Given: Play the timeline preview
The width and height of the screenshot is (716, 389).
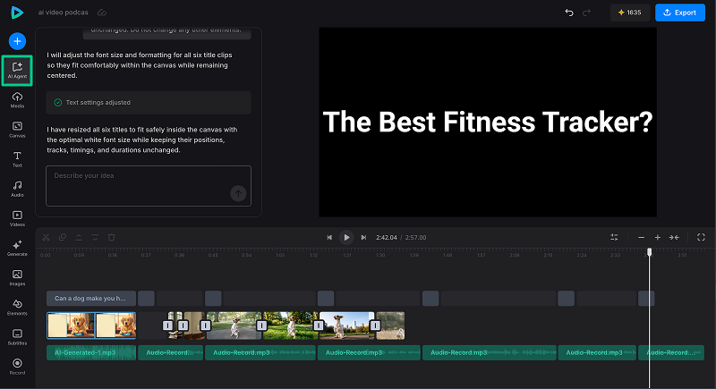Looking at the screenshot, I should pyautogui.click(x=346, y=237).
